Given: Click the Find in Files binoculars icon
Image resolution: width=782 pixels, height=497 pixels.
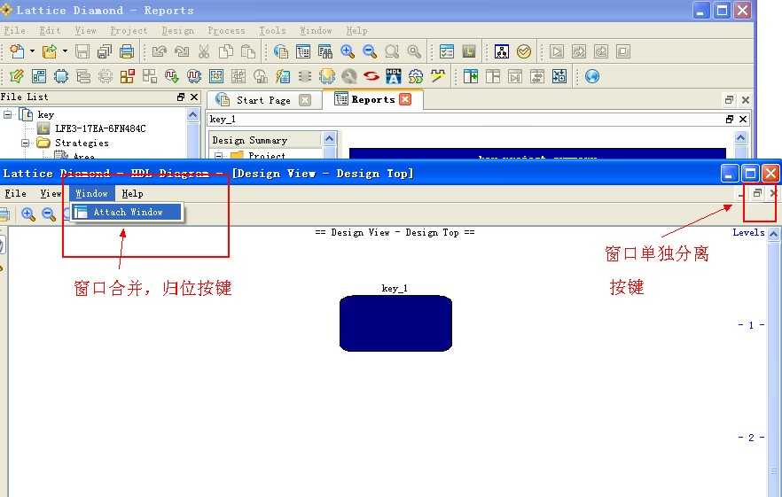Looking at the screenshot, I should 325,51.
